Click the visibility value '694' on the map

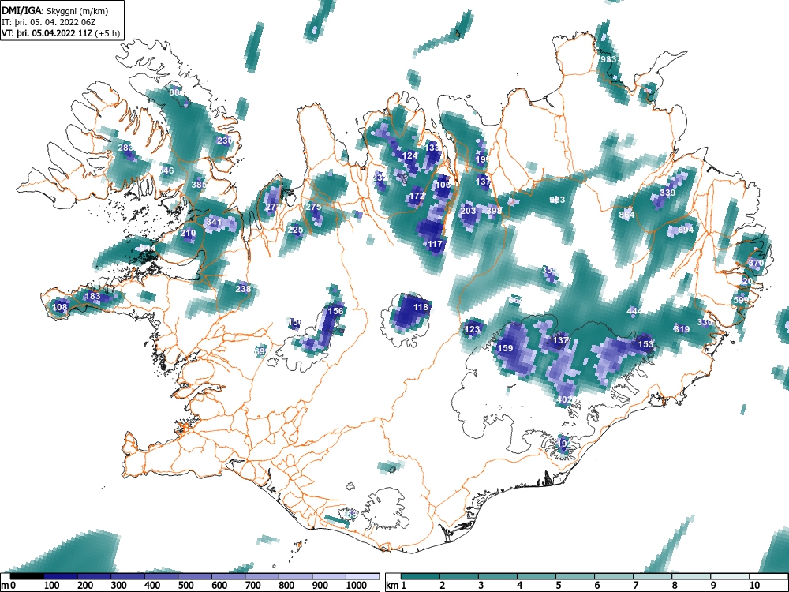[686, 230]
